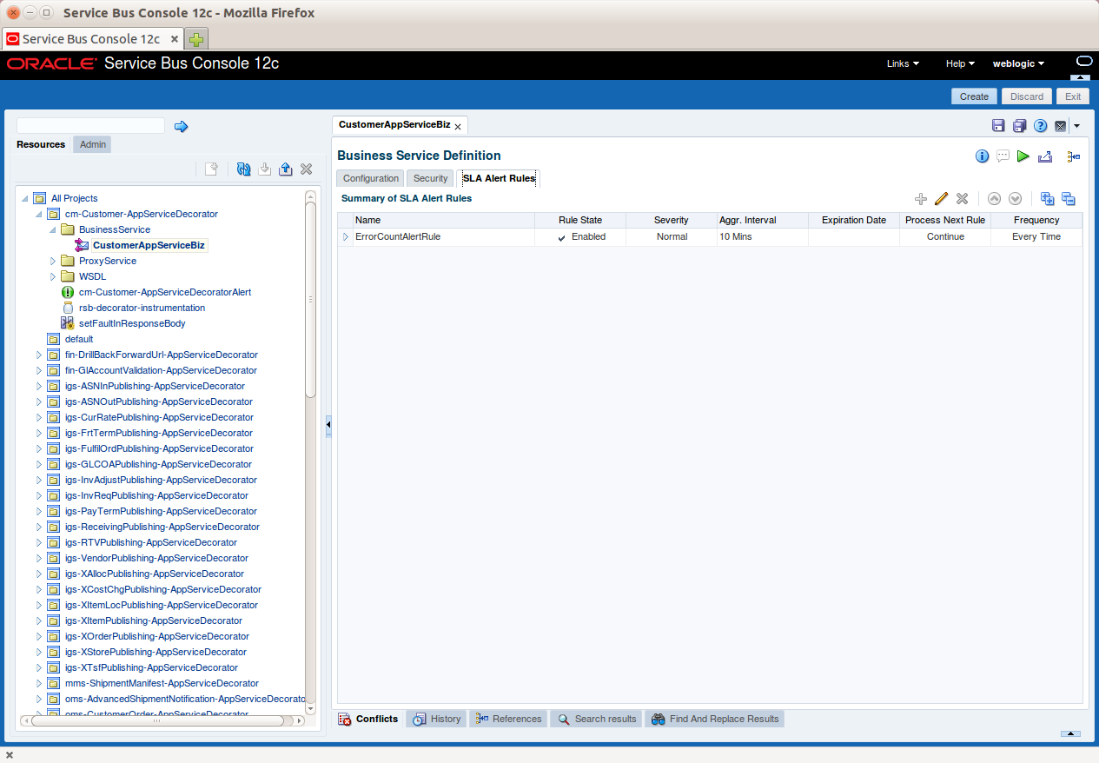Open the Links dropdown menu
This screenshot has height=763, width=1099.
(903, 63)
